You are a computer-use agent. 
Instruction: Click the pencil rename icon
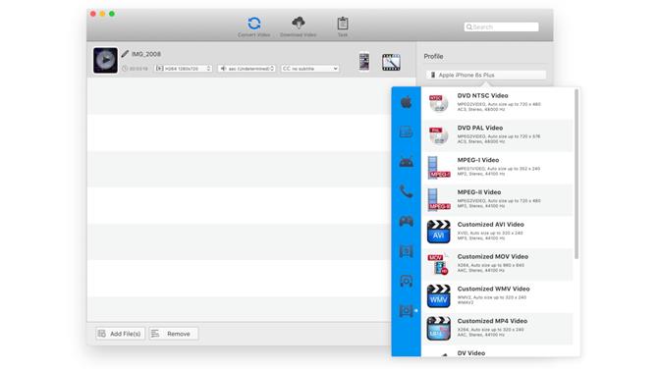tap(125, 54)
